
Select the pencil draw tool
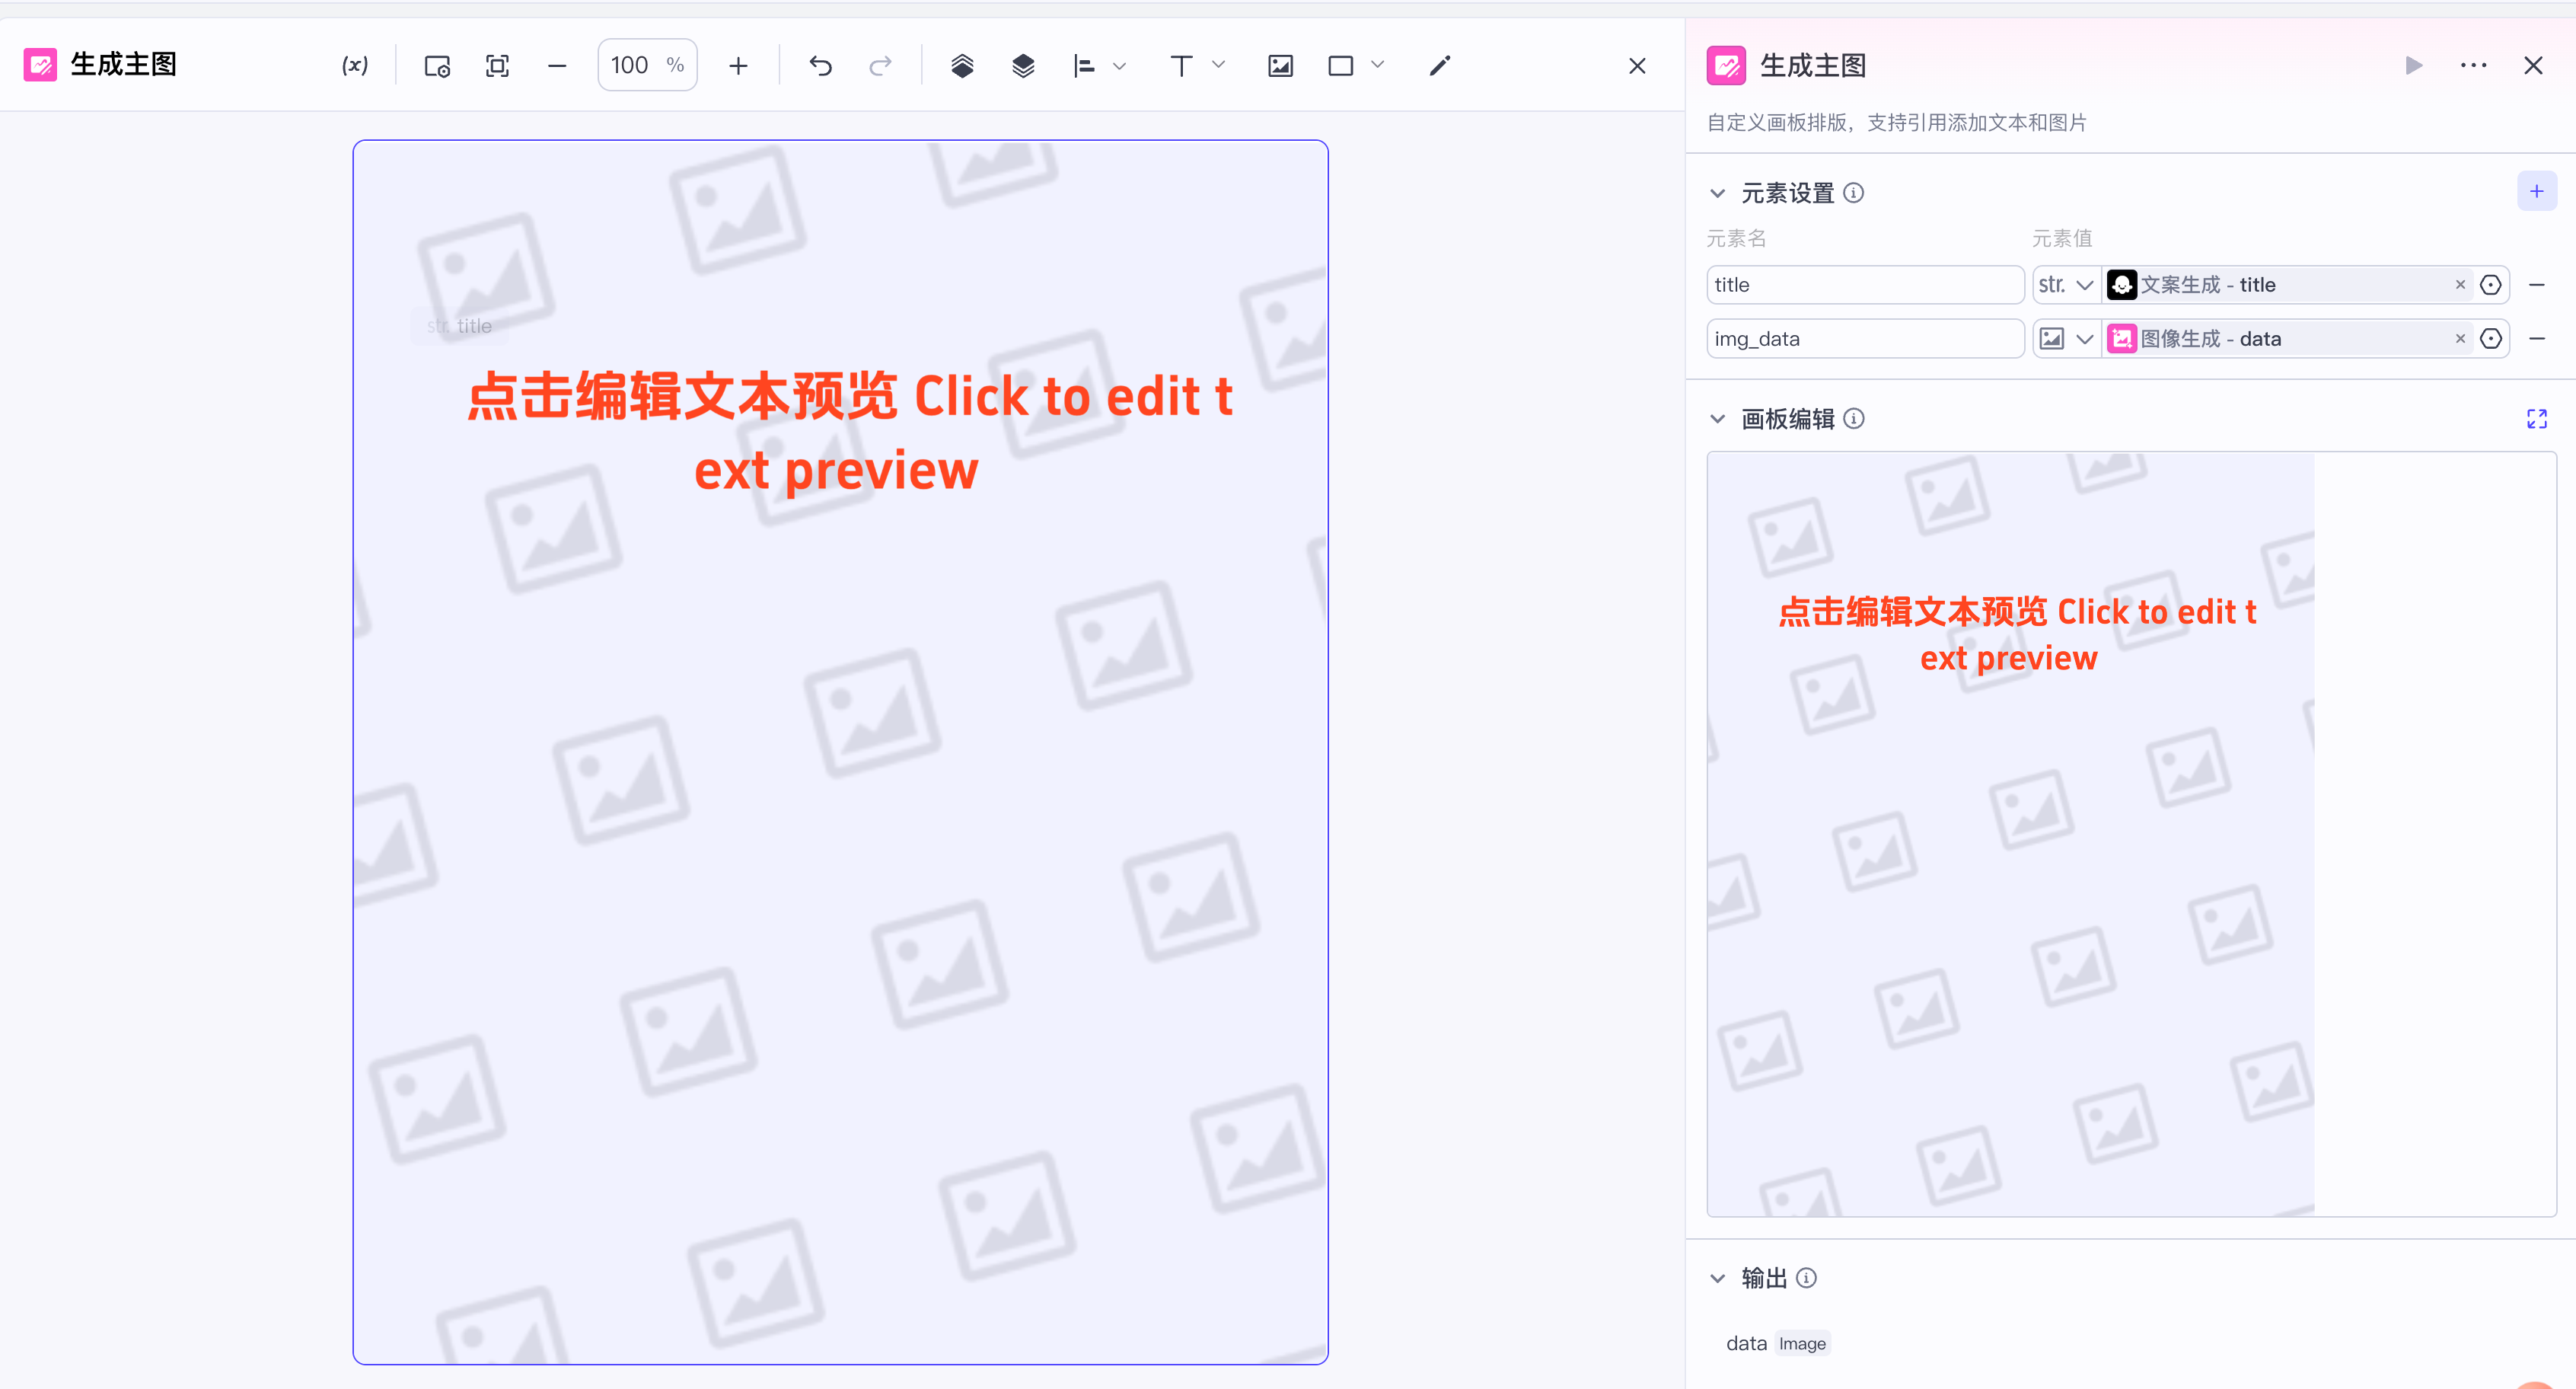coord(1440,66)
